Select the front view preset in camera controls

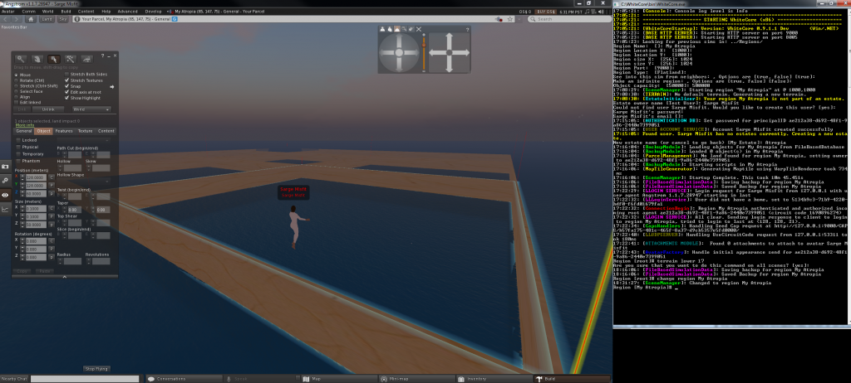pos(382,29)
